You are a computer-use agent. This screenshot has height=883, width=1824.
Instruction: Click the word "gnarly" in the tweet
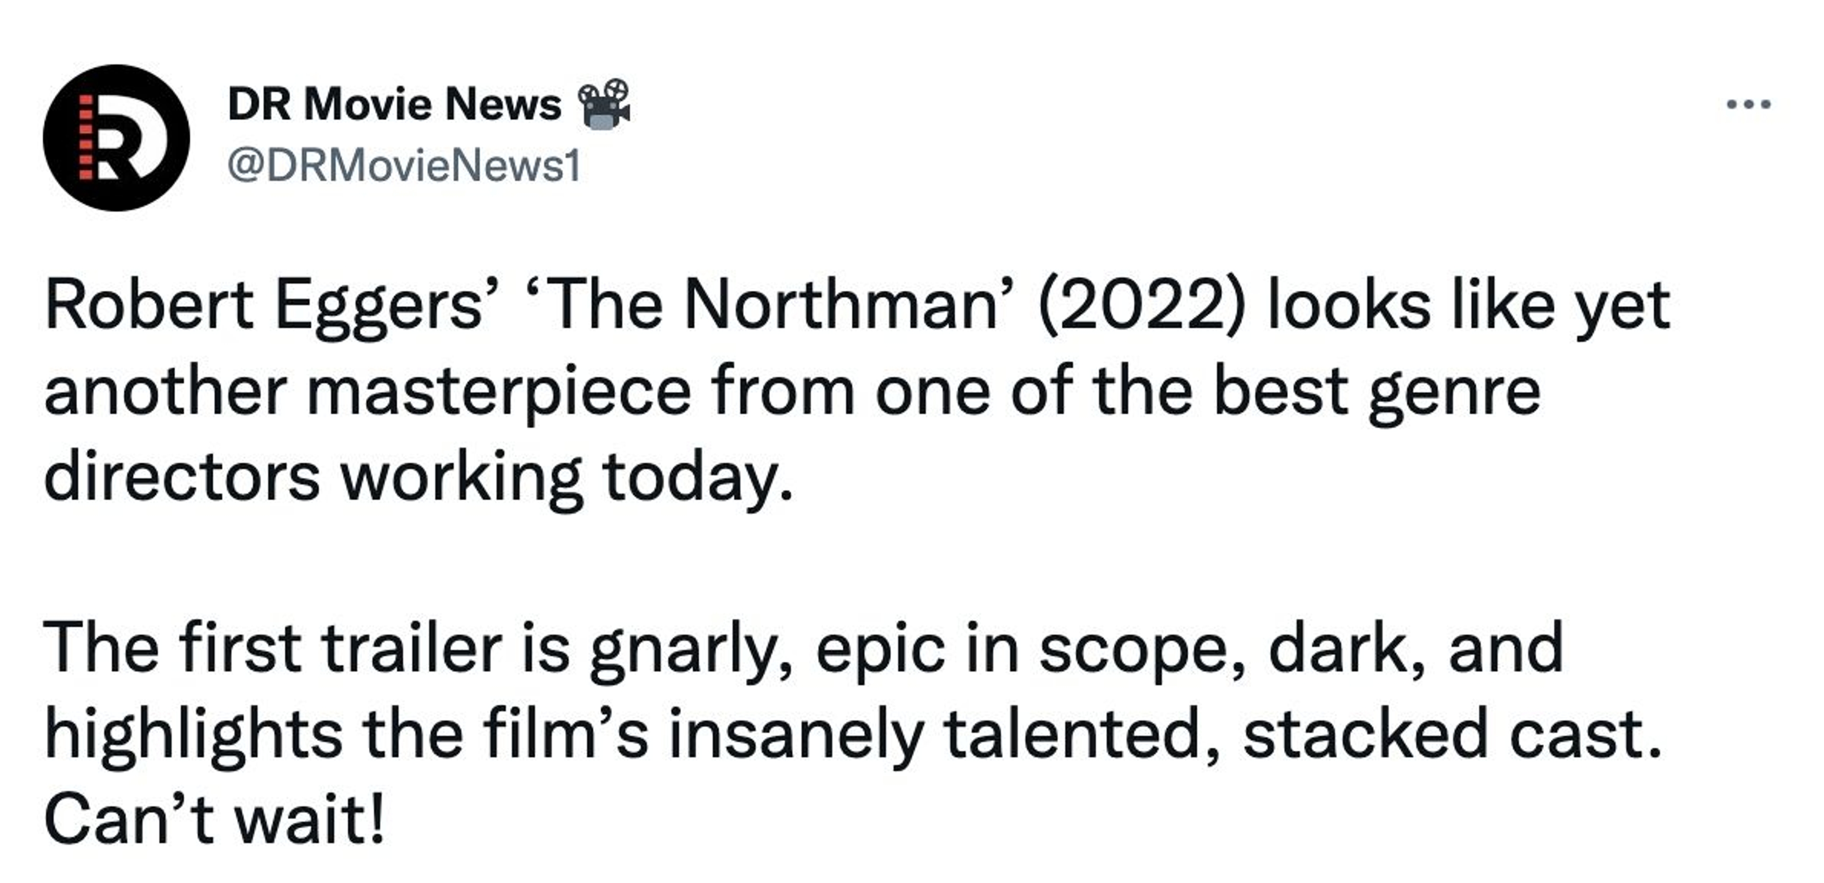[x=683, y=648]
